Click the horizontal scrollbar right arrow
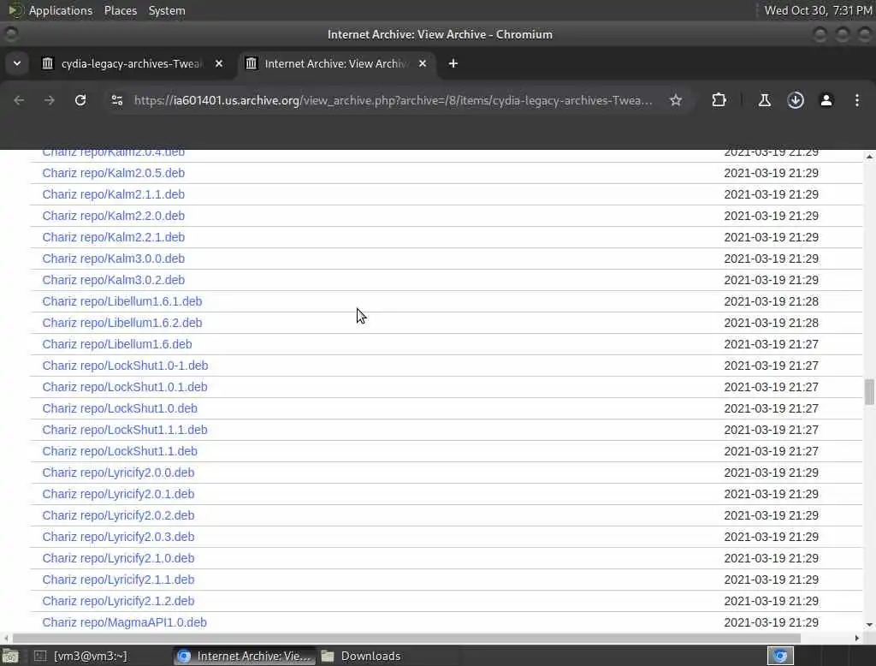The height and width of the screenshot is (666, 876). [857, 638]
